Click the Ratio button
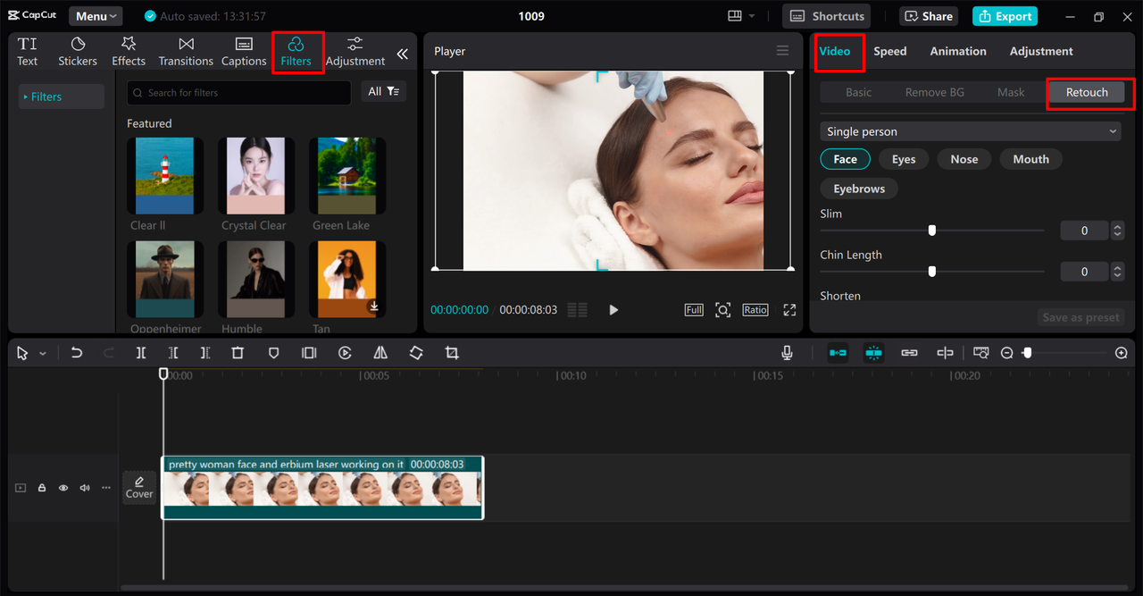This screenshot has height=596, width=1143. 755,310
